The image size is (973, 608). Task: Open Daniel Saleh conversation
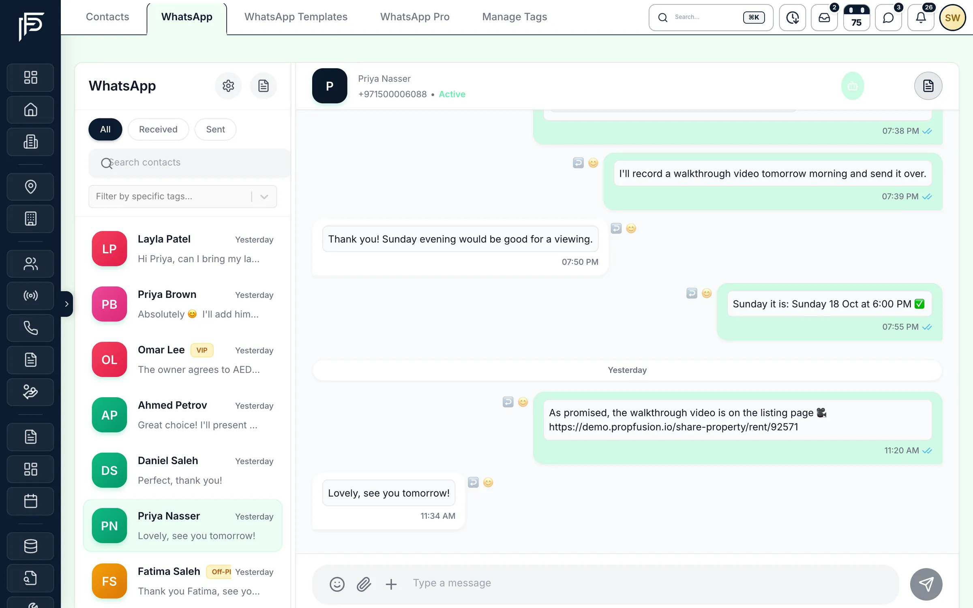(183, 470)
